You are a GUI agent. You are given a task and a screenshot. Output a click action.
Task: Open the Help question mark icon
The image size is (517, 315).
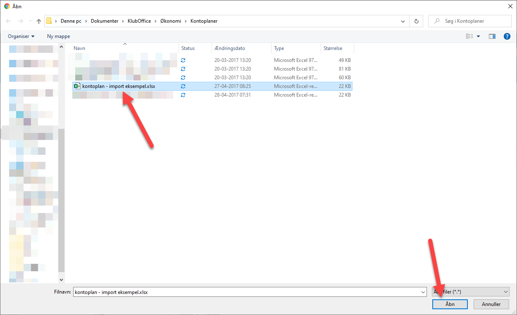pyautogui.click(x=507, y=36)
